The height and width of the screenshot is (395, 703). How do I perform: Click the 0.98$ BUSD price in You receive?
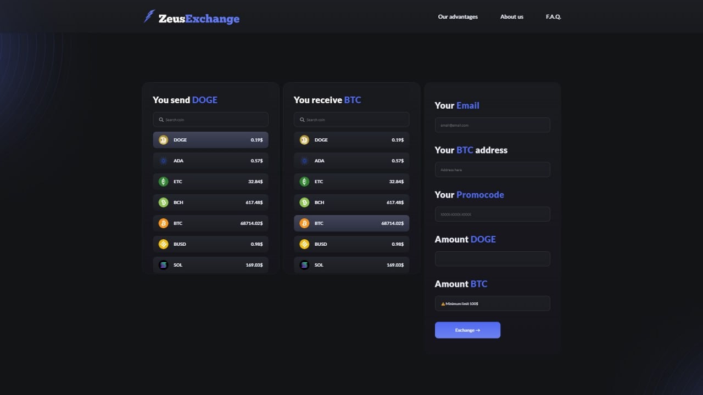398,244
